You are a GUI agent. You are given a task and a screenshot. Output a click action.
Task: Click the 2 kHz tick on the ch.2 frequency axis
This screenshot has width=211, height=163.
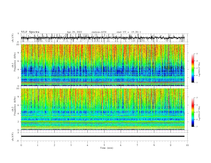[x=19, y=122]
